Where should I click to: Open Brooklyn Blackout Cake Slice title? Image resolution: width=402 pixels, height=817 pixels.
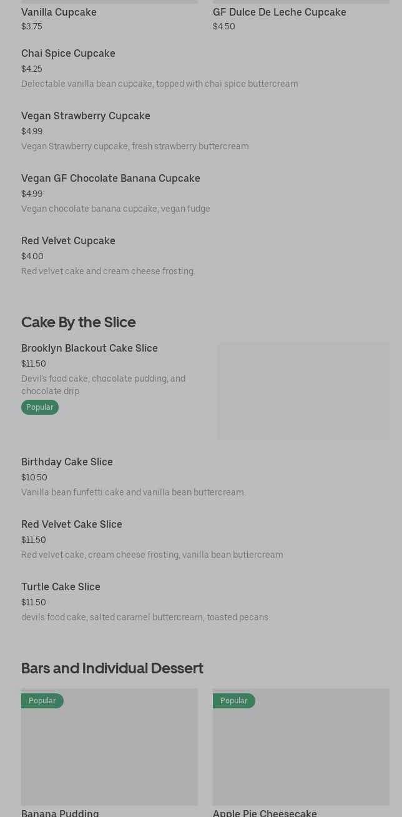point(89,349)
